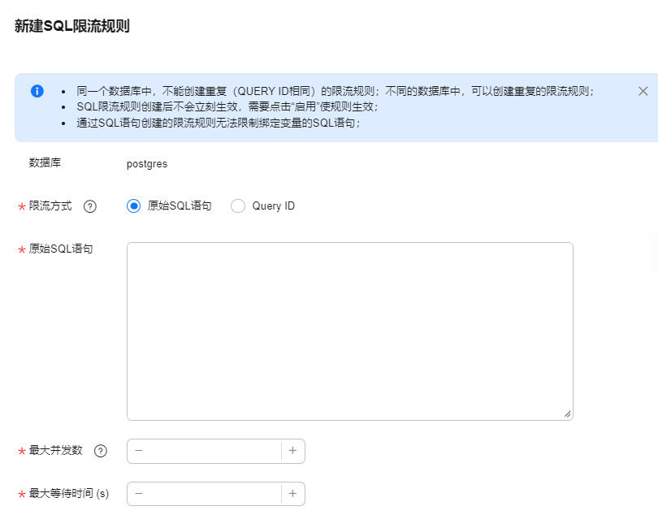Click the postgres database value
Viewport: 658px width, 515px height.
pos(147,164)
